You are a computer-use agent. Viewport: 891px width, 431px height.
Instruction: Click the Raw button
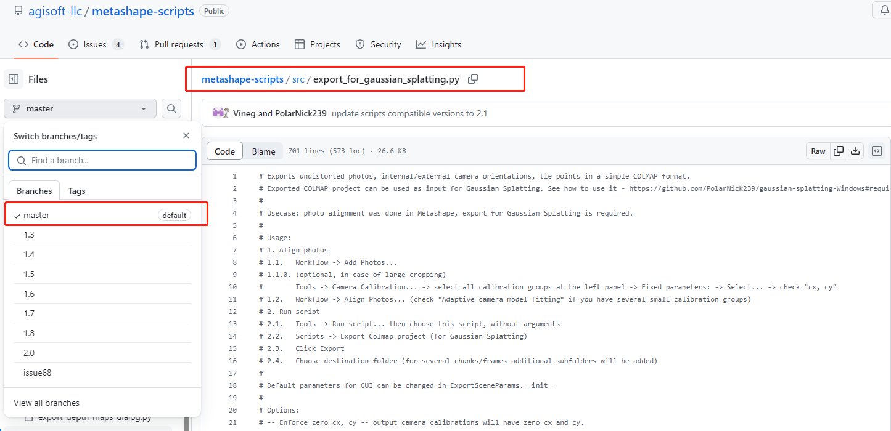tap(818, 151)
